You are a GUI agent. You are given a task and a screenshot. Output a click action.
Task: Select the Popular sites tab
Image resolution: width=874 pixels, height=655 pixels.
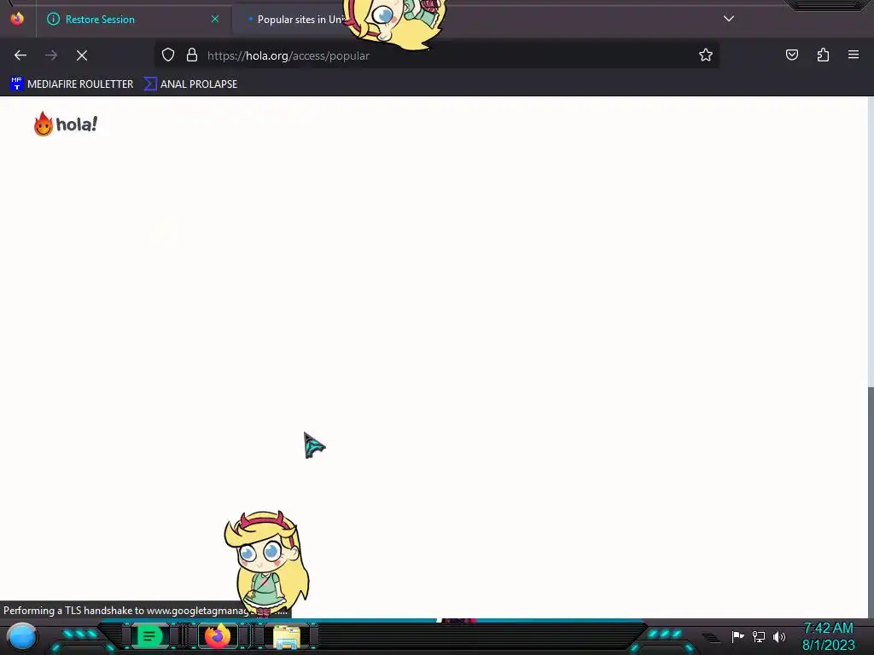point(295,19)
